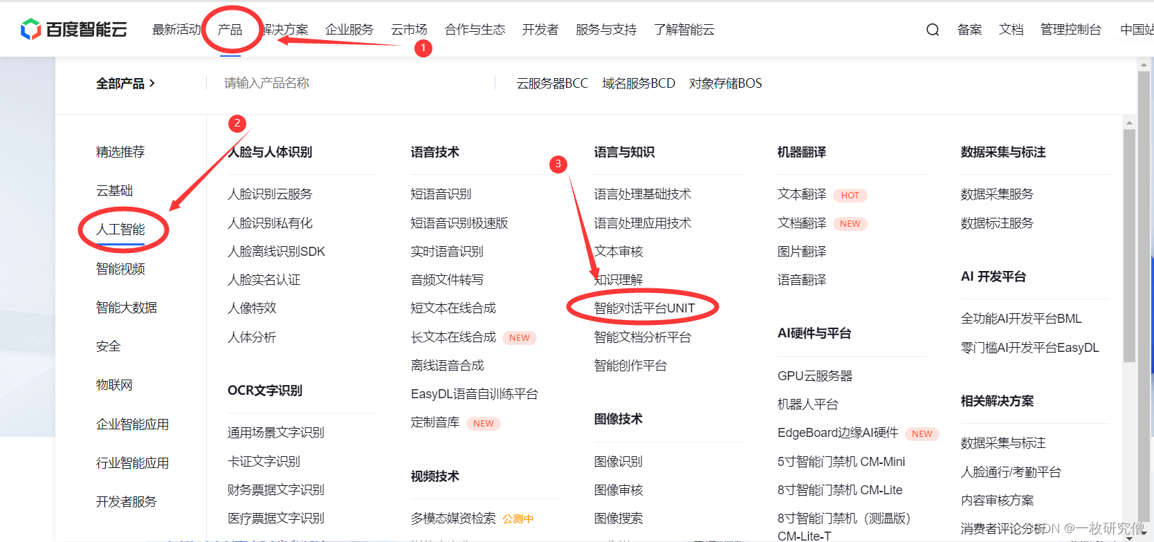Viewport: 1154px width, 542px height.
Task: Open 零门槛AI开发平台EasyDL
Action: click(1029, 348)
